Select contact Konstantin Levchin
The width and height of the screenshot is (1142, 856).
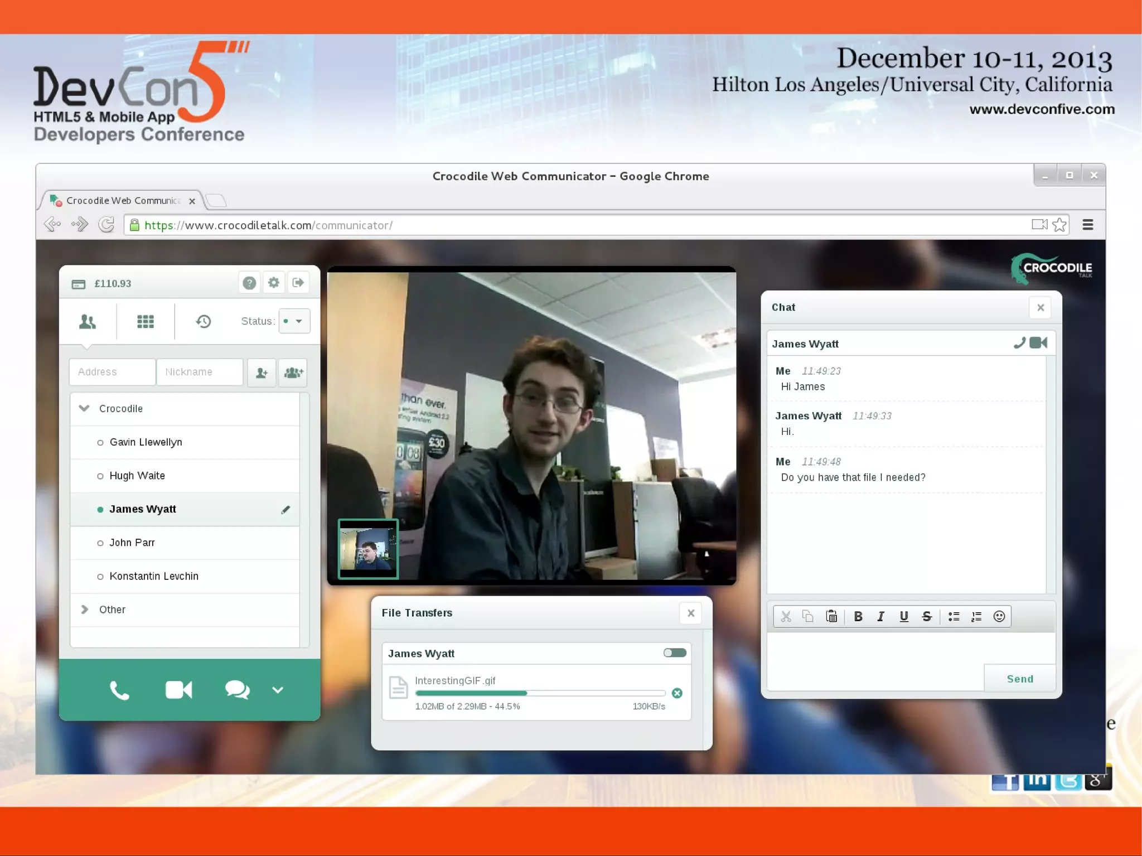coord(154,576)
